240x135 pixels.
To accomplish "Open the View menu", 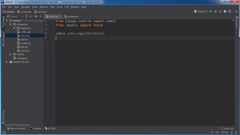I will (16, 7).
